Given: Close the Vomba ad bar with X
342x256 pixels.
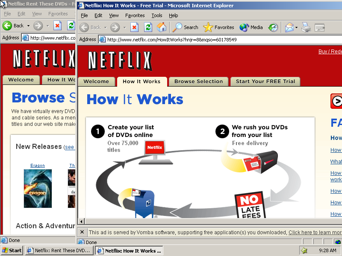Looking at the screenshot, I should click(x=82, y=232).
